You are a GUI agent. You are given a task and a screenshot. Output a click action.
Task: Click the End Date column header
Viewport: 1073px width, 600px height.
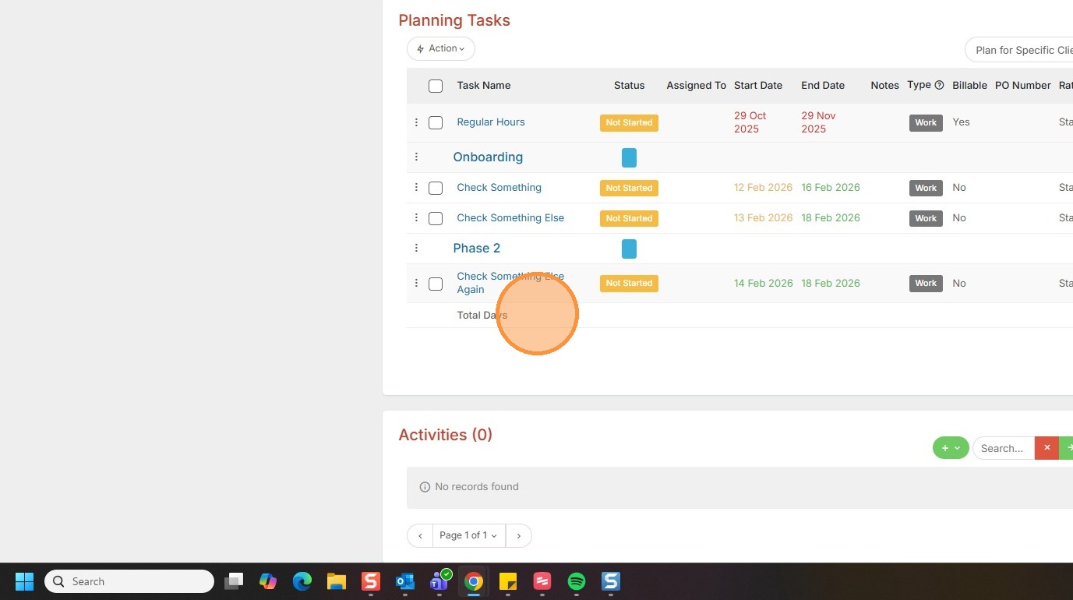823,85
